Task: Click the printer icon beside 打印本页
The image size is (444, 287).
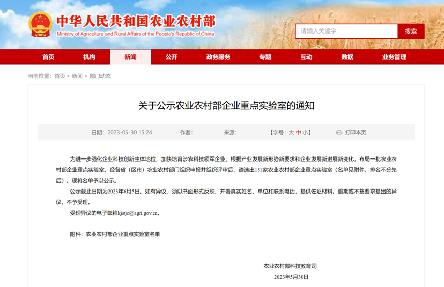Action: (x=339, y=132)
